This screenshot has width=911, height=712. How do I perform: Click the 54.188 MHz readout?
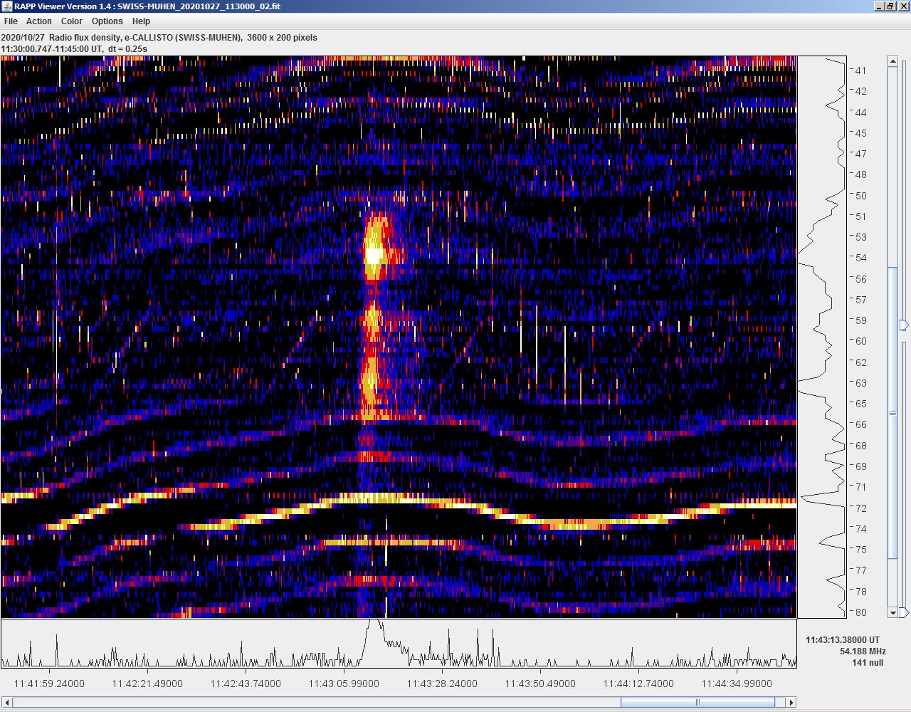click(863, 651)
